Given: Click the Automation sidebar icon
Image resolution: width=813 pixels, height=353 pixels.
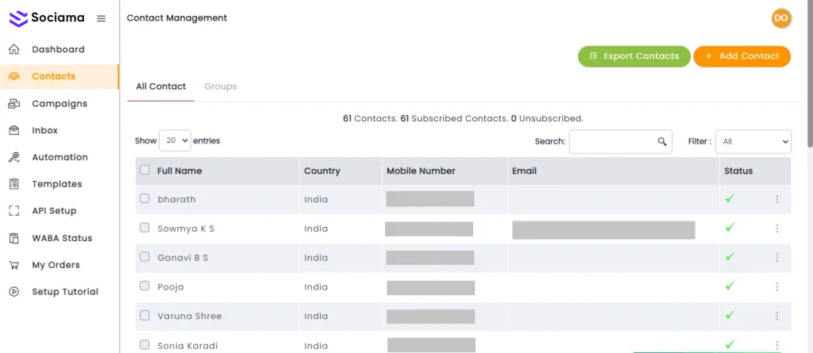Looking at the screenshot, I should 14,157.
